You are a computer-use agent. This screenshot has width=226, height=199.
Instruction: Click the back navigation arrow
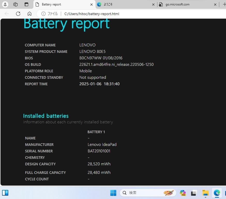pyautogui.click(x=7, y=14)
